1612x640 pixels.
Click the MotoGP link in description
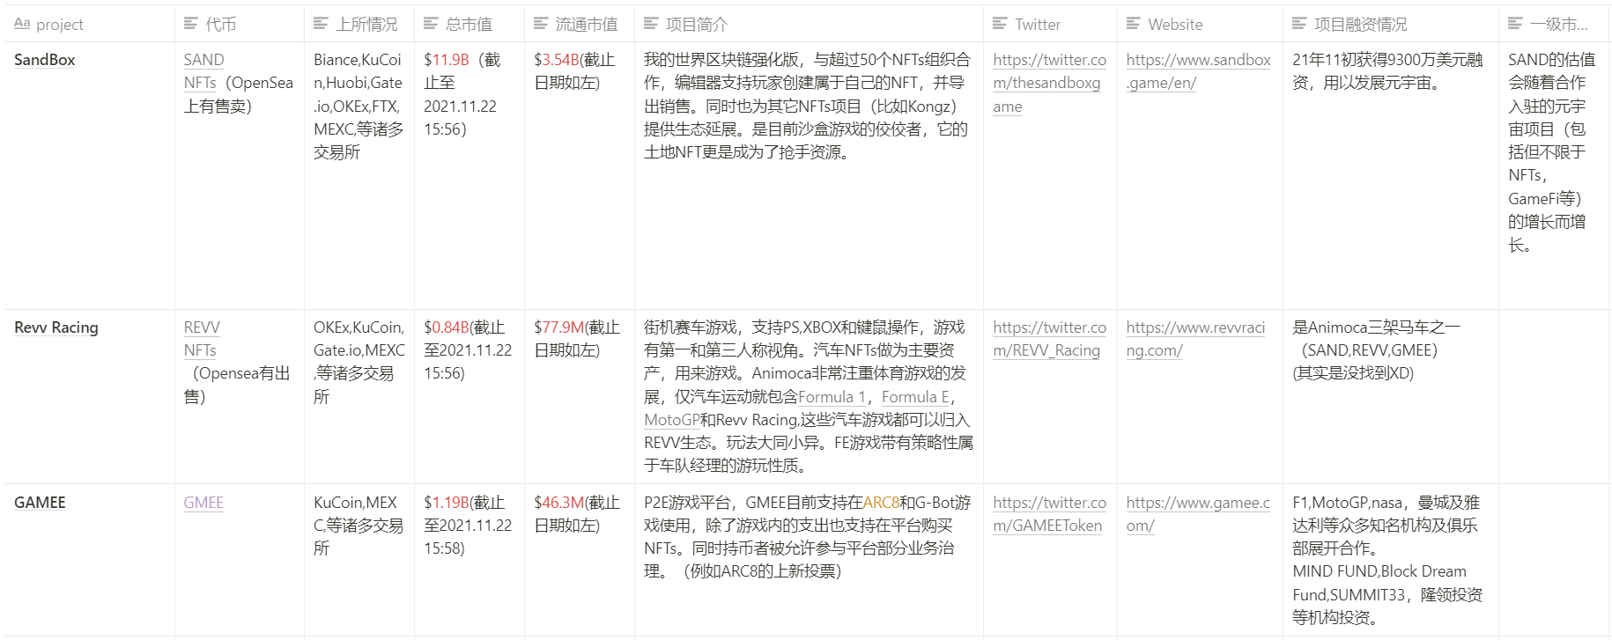[671, 420]
